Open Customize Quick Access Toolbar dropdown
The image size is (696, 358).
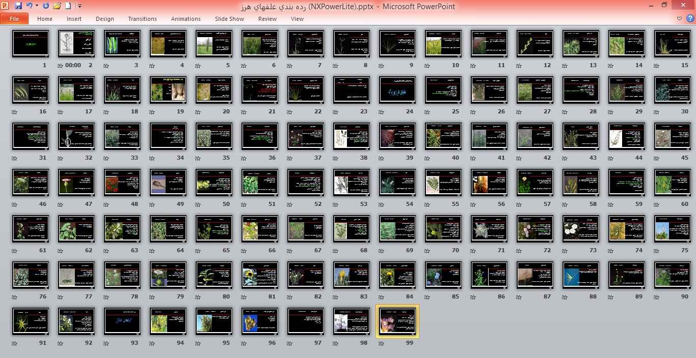(x=79, y=6)
